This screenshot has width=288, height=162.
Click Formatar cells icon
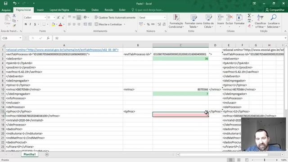click(x=239, y=18)
